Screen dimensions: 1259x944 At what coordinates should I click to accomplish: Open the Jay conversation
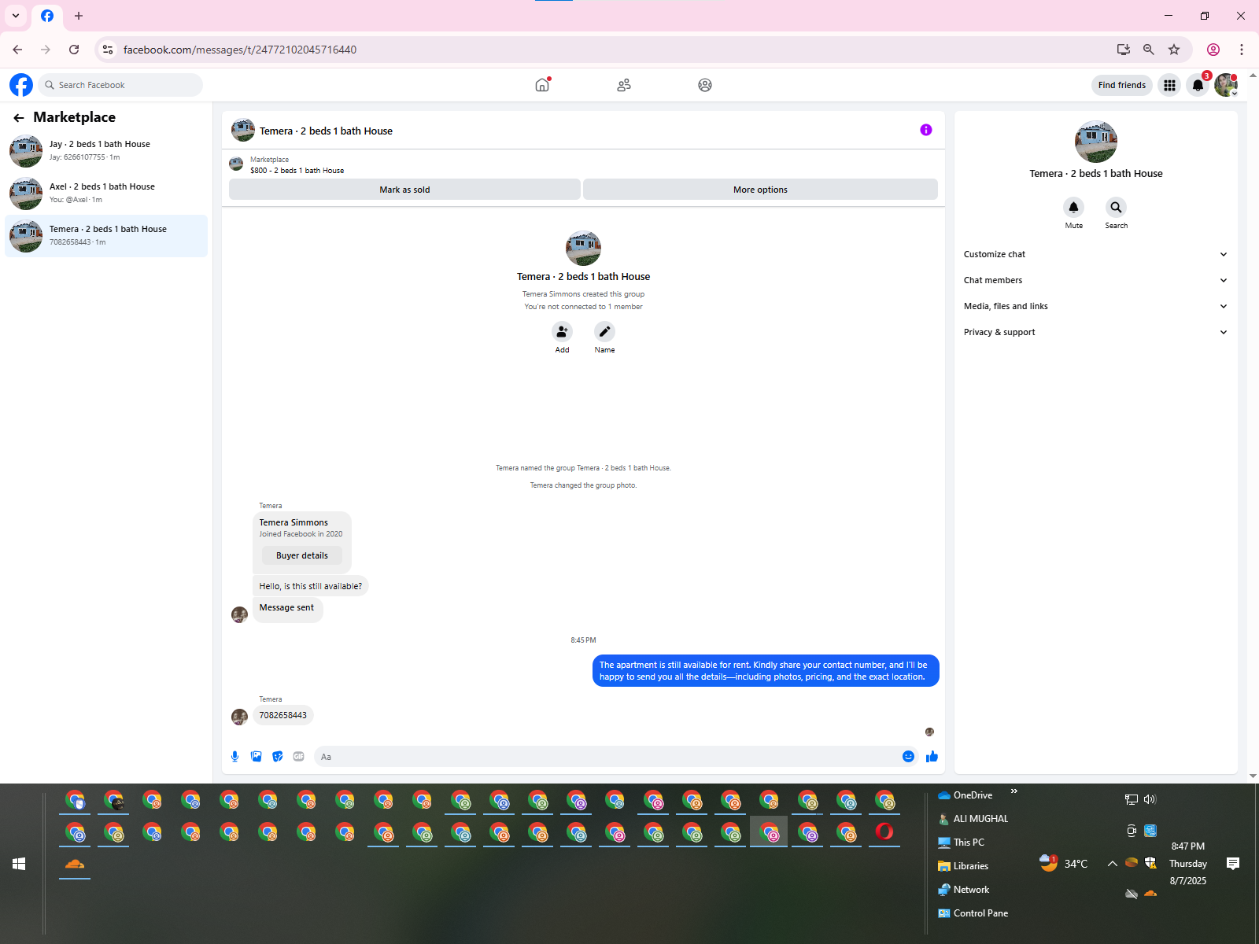(106, 151)
